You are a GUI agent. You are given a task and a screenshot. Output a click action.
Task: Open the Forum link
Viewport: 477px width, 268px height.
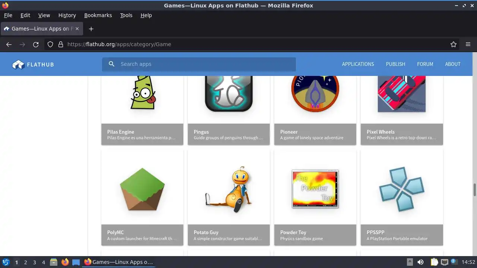pos(425,64)
